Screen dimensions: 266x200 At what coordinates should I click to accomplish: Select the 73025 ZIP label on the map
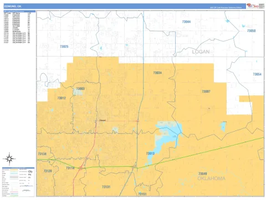[x=64, y=47]
